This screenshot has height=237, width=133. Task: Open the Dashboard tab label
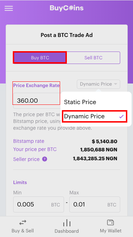(x=66, y=231)
